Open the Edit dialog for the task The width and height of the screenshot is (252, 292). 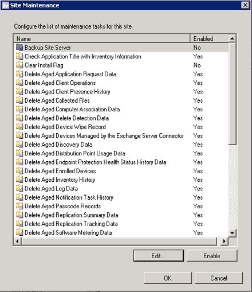point(159,256)
